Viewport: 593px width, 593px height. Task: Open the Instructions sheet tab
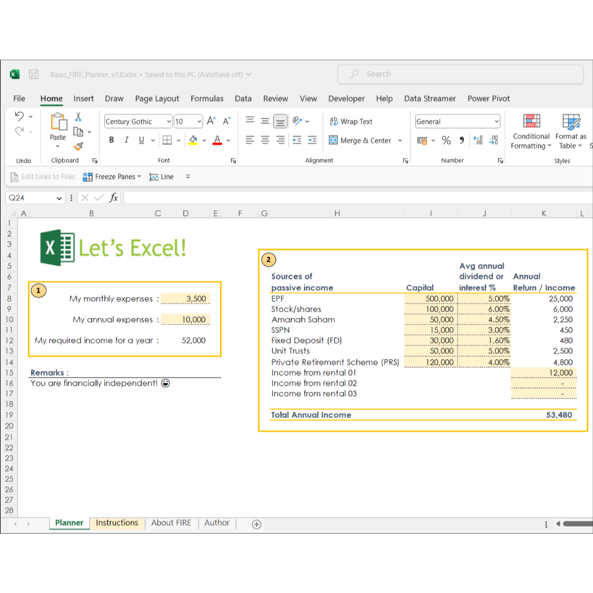[117, 522]
